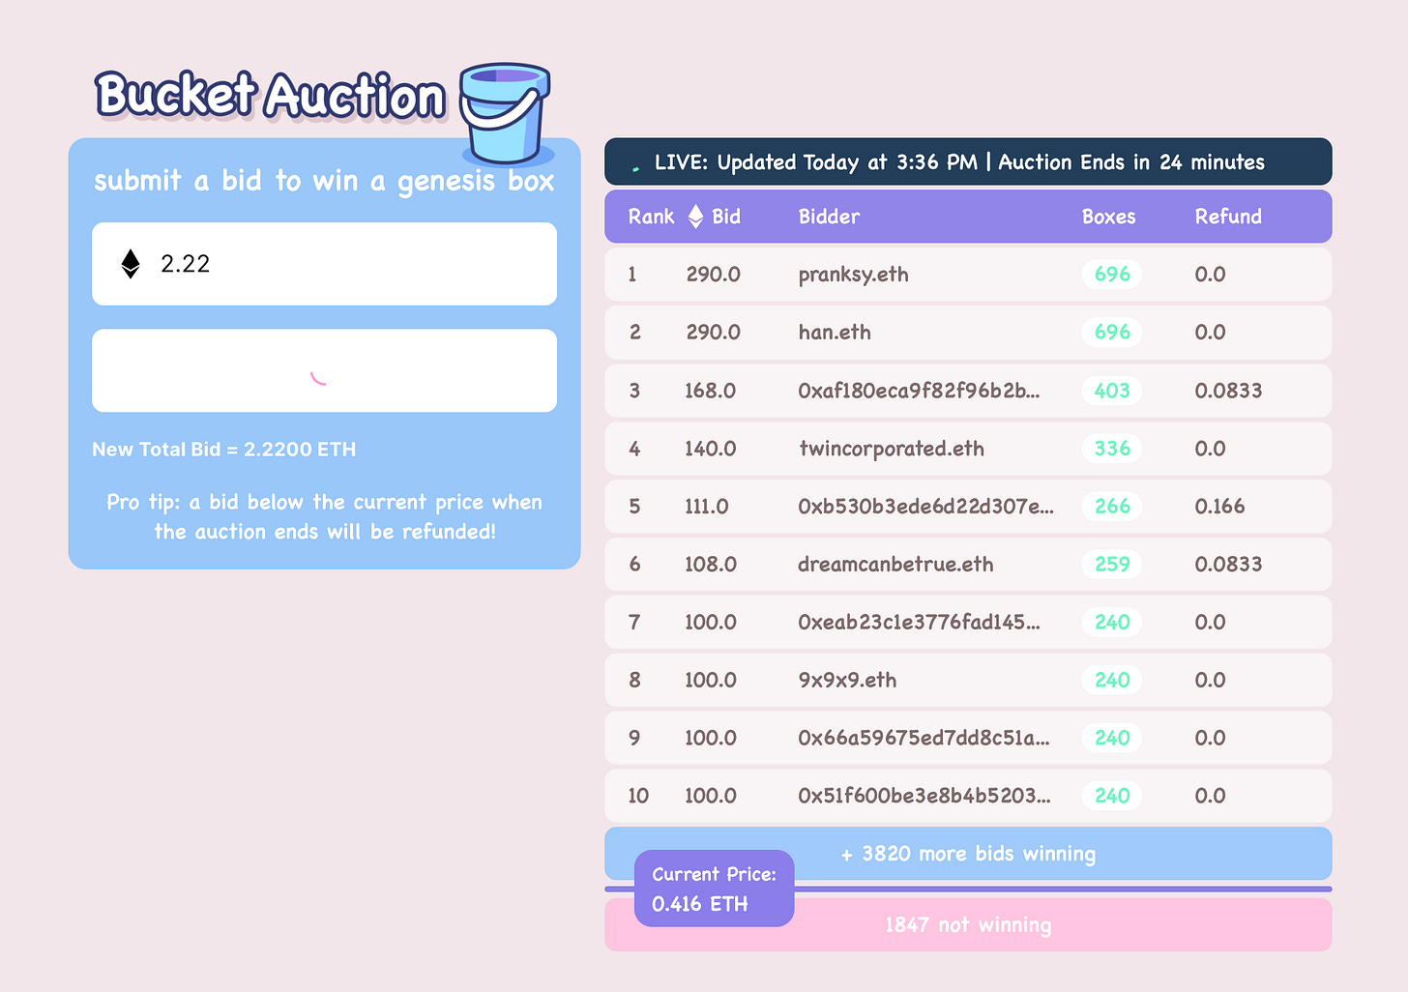Click the Pro tip refund text

click(324, 517)
